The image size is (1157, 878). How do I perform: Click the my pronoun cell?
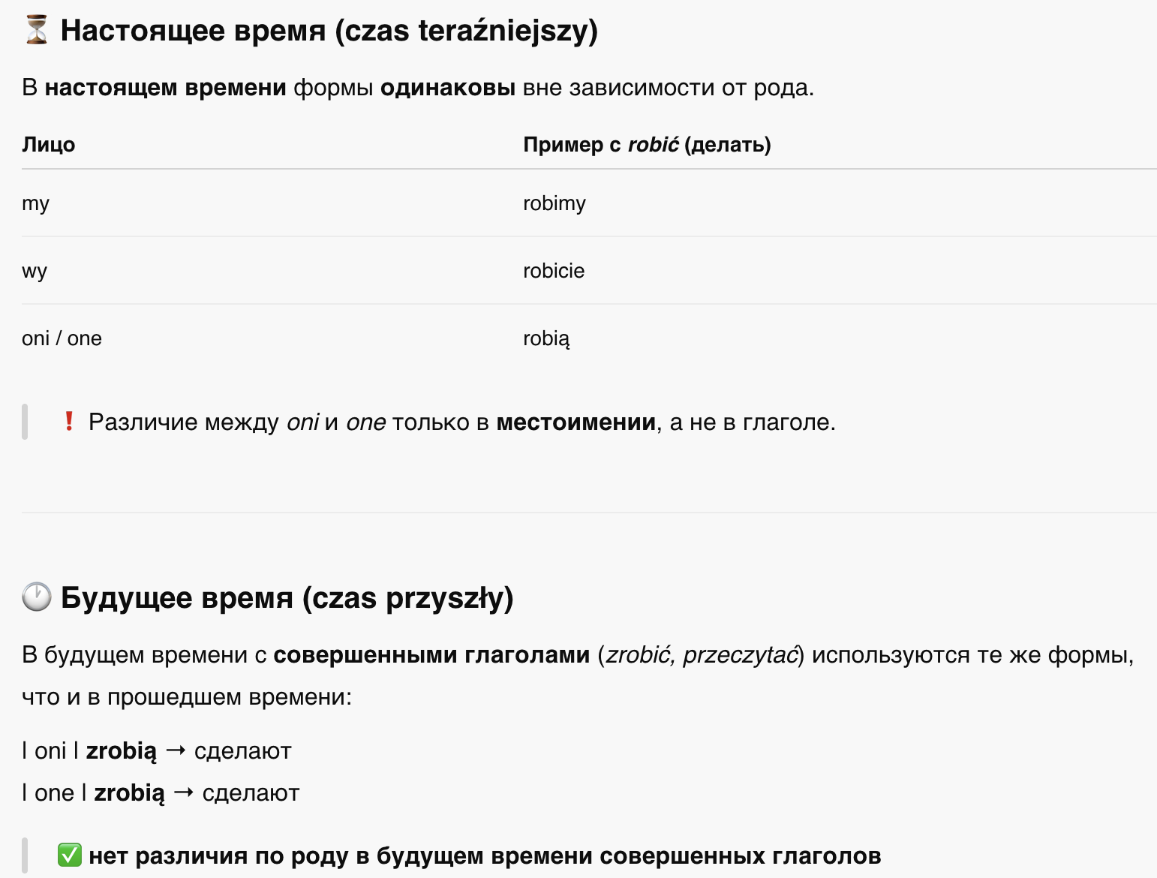[x=36, y=203]
